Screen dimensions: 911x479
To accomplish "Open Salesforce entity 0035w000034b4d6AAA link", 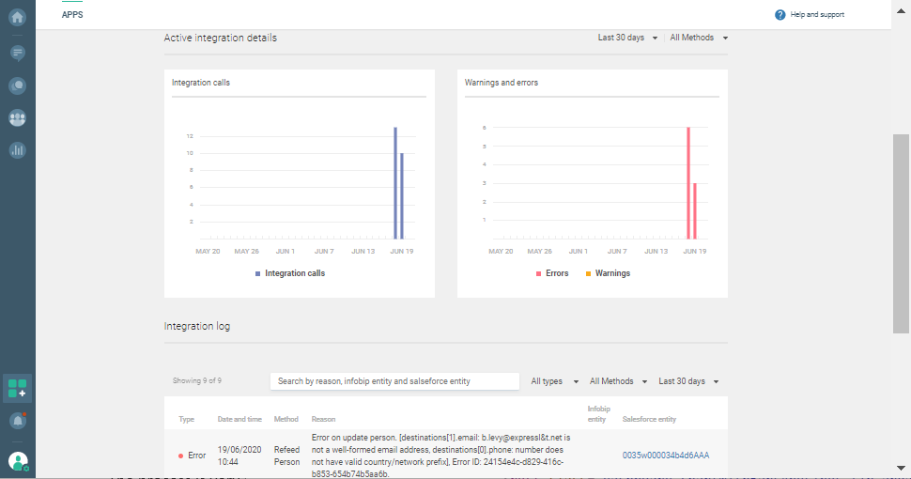I will pos(665,456).
